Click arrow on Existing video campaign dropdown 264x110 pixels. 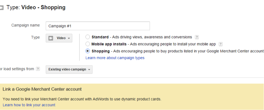point(89,70)
